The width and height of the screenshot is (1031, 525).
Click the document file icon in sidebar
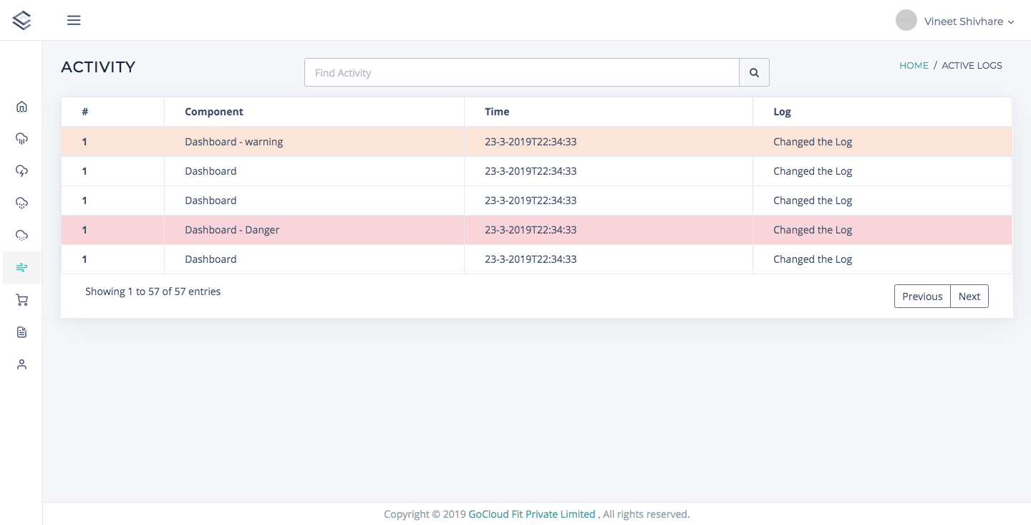21,332
